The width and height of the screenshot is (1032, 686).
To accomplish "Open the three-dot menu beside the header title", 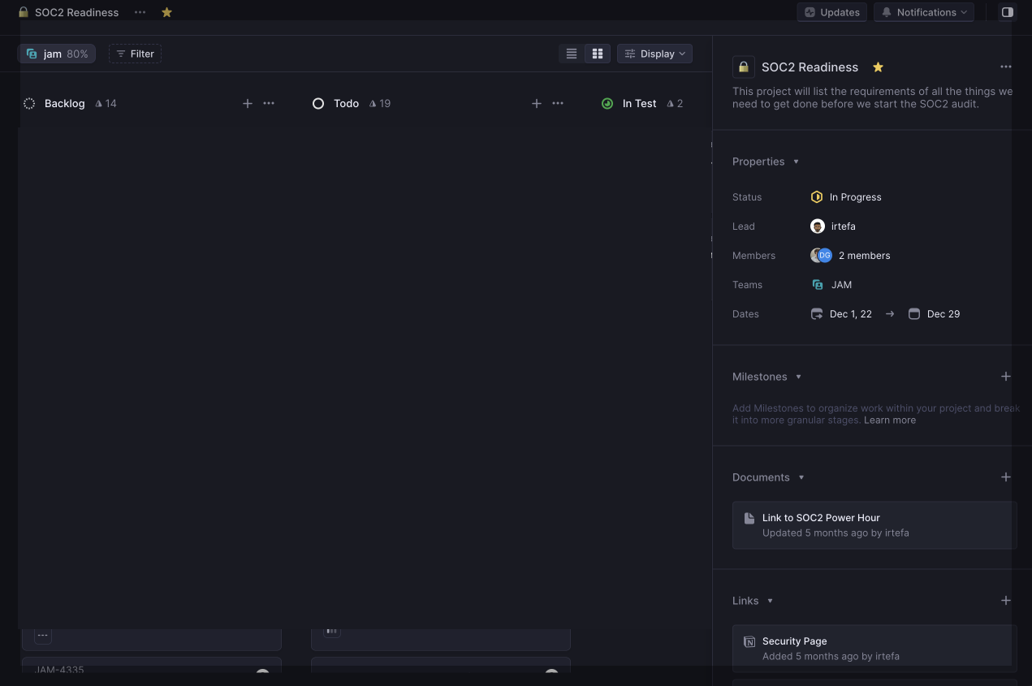I will 140,12.
